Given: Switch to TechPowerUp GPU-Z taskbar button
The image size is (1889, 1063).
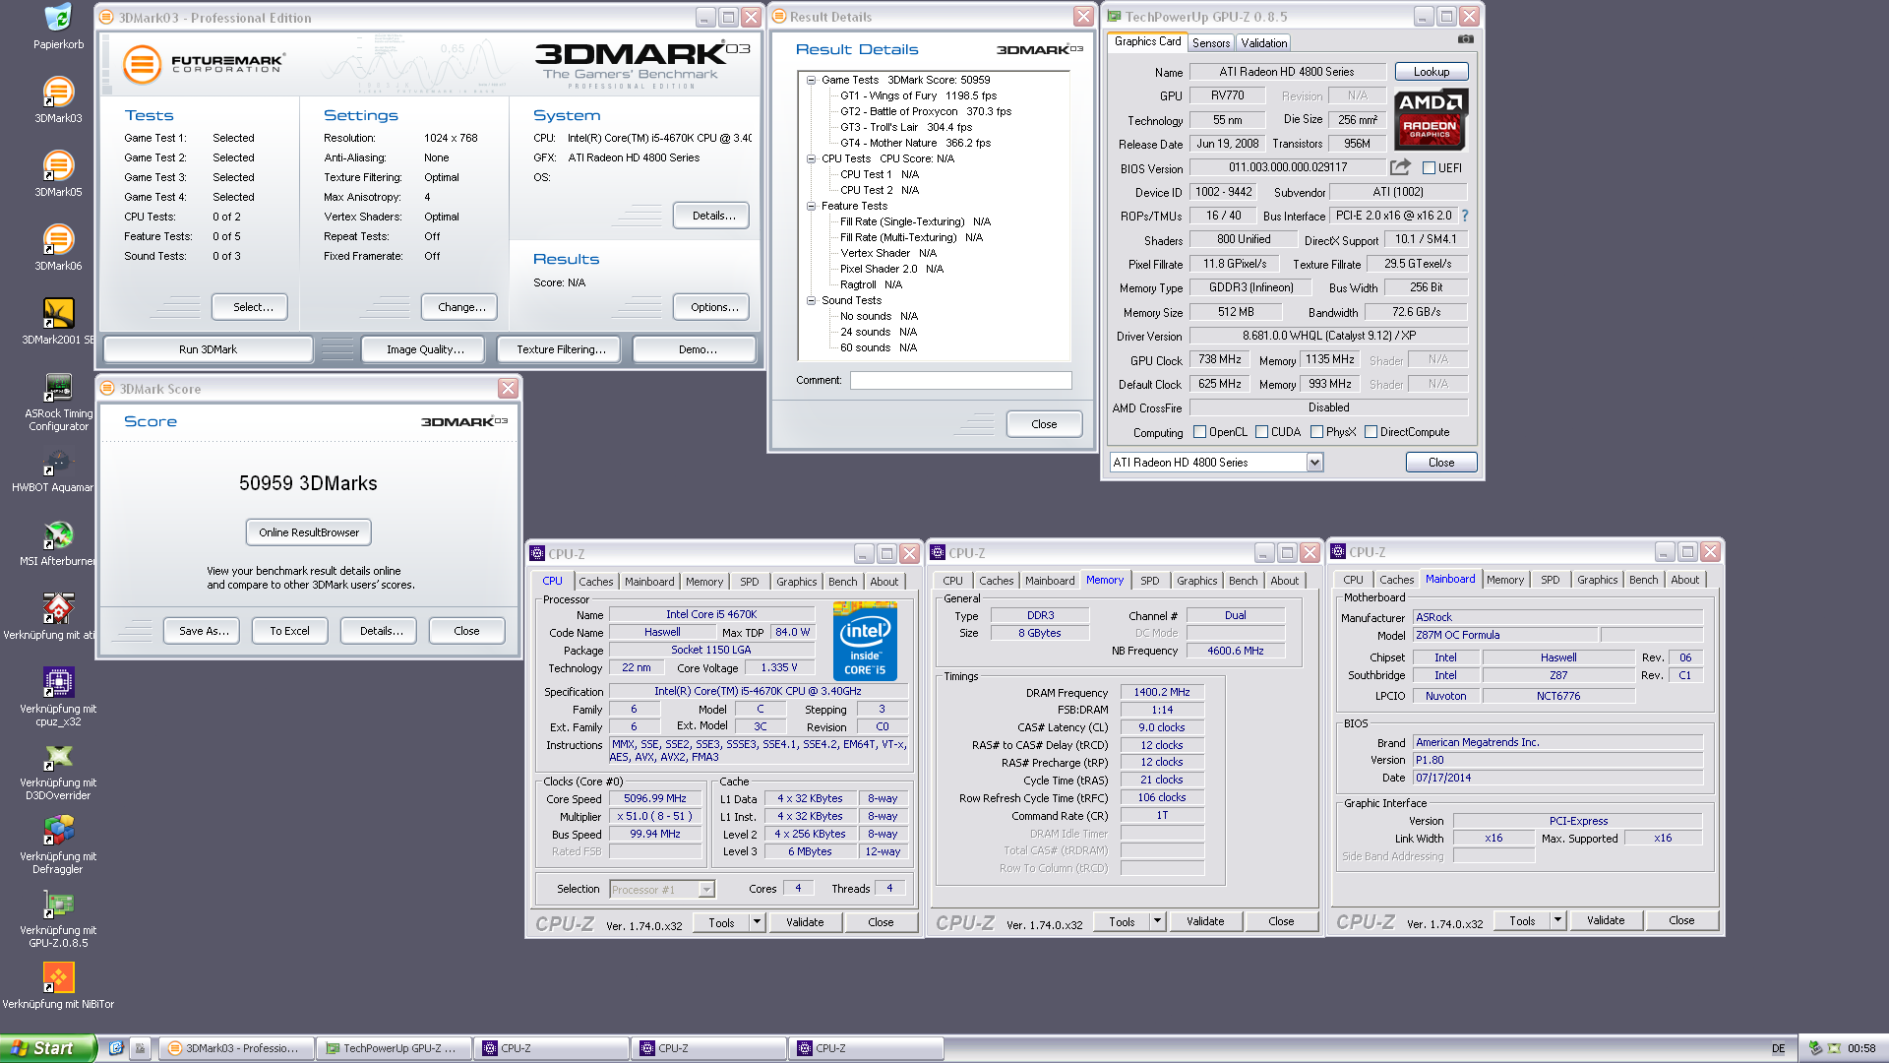Looking at the screenshot, I should [394, 1048].
